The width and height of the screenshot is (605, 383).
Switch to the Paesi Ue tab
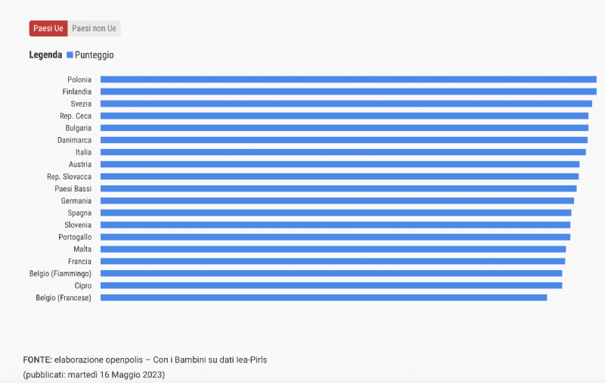[48, 29]
